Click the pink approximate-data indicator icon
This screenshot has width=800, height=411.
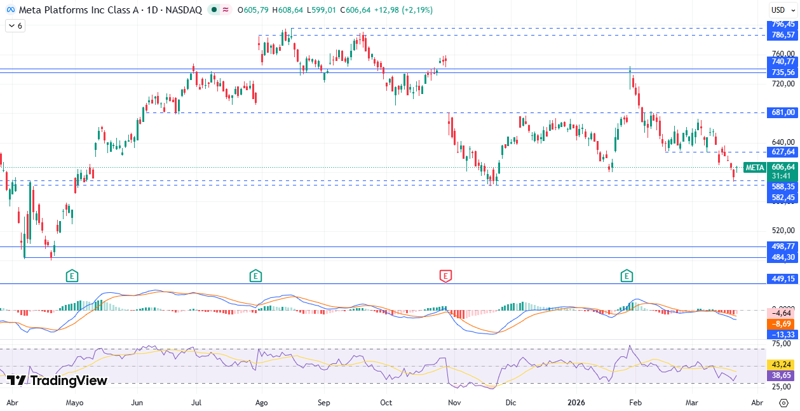pos(226,10)
